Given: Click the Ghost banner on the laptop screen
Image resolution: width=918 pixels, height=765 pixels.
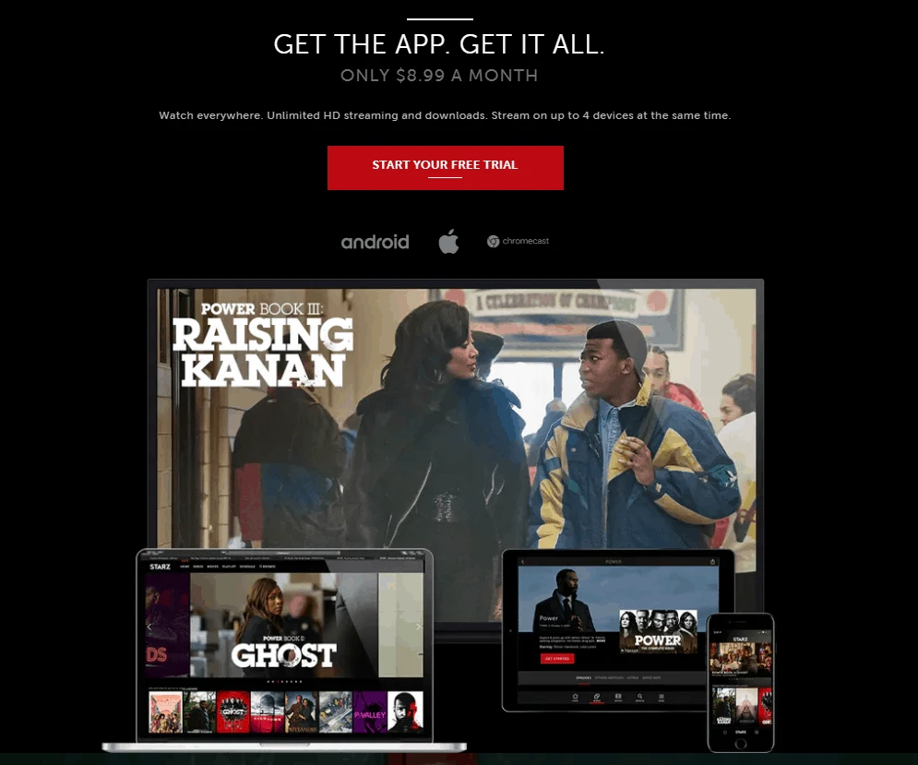Looking at the screenshot, I should point(284,625).
